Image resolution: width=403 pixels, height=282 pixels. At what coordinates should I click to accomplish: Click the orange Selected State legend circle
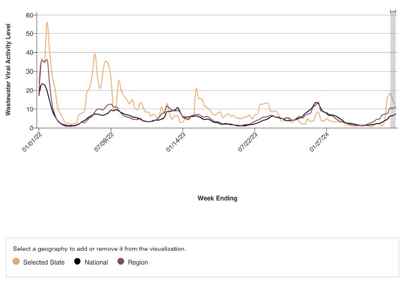pos(16,262)
